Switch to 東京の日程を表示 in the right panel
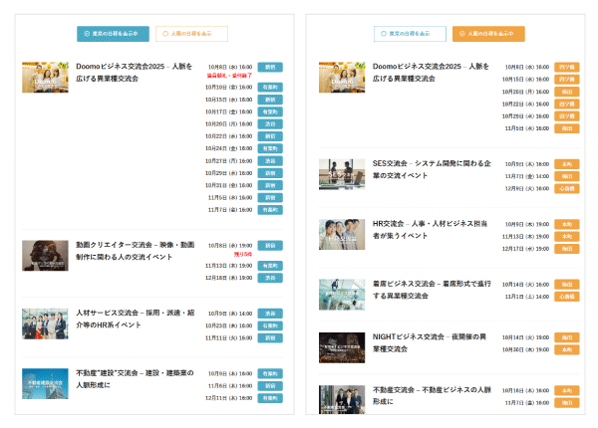This screenshot has width=598, height=428. click(410, 34)
